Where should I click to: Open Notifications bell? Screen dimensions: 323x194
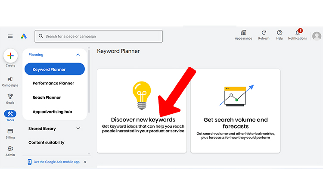coord(297,33)
